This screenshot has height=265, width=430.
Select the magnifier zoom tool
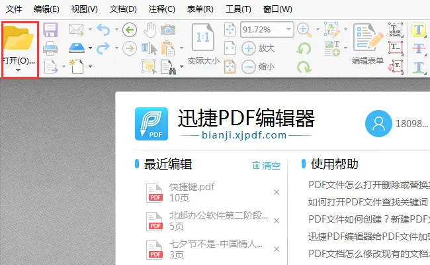pos(305,30)
